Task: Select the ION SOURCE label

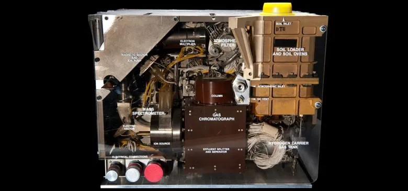Action: tap(162, 143)
